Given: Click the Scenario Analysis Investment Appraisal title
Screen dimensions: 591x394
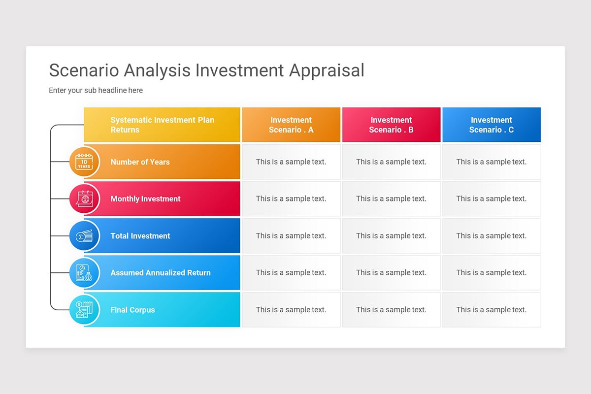Looking at the screenshot, I should point(207,70).
